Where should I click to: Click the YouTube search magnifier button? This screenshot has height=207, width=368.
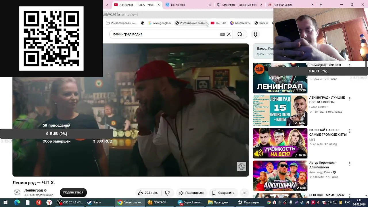(240, 34)
